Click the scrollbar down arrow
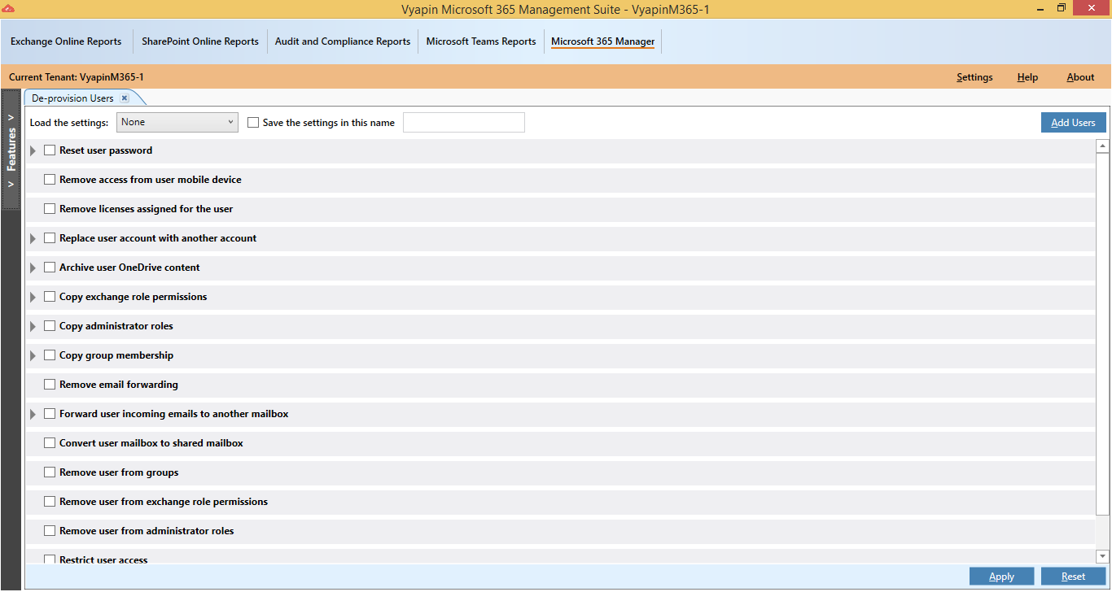The height and width of the screenshot is (592, 1112). 1104,556
